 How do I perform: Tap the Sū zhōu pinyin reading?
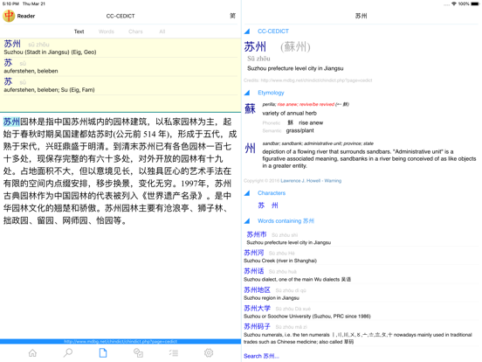click(x=258, y=59)
